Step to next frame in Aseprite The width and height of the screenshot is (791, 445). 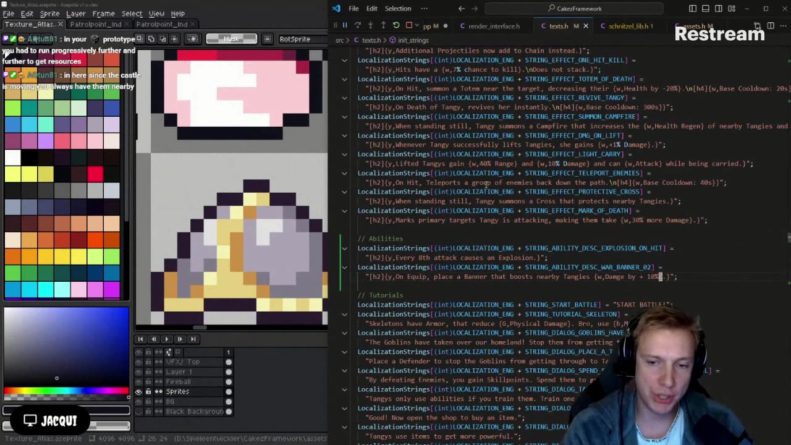pyautogui.click(x=180, y=339)
